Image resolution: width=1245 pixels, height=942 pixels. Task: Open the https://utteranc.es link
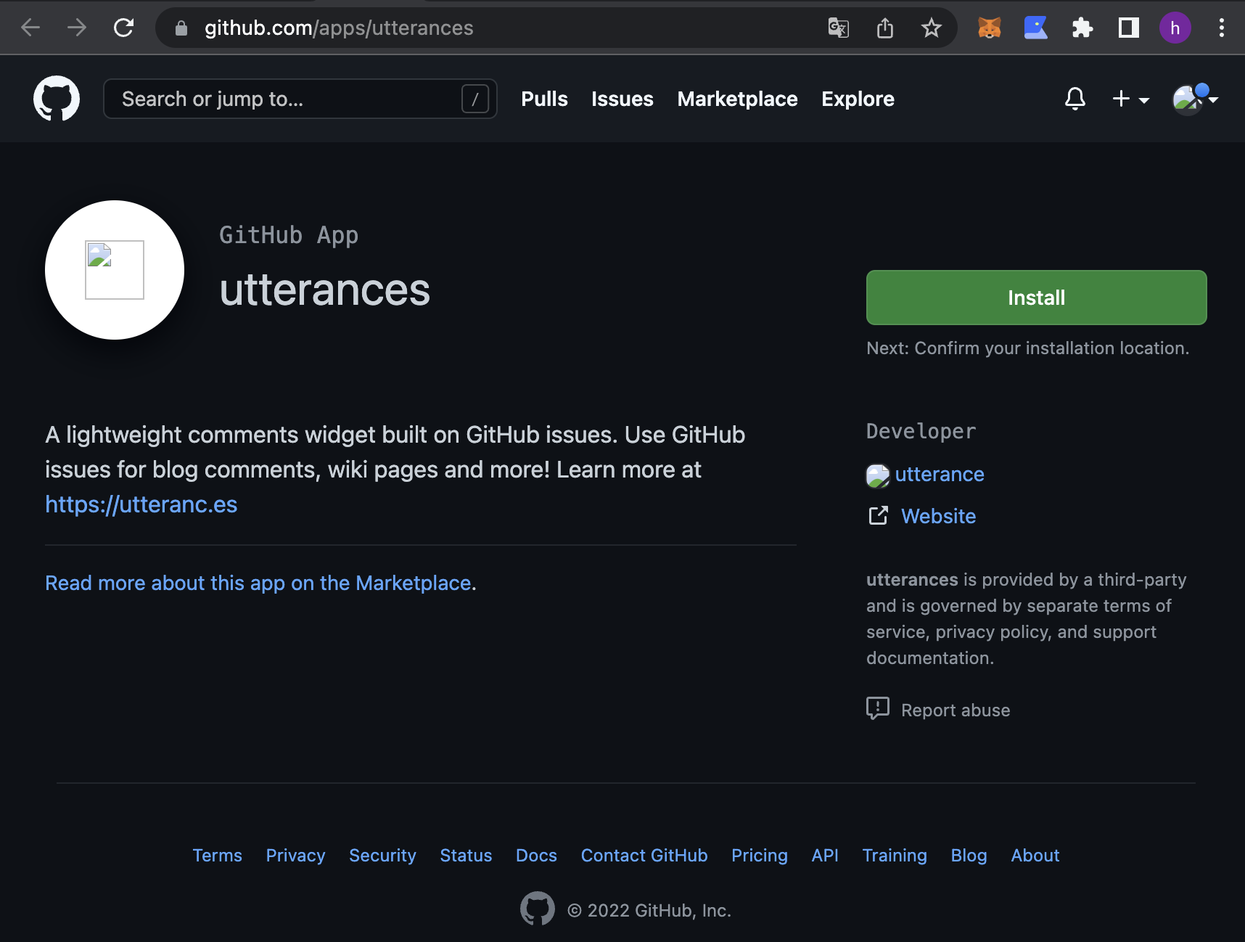(141, 504)
